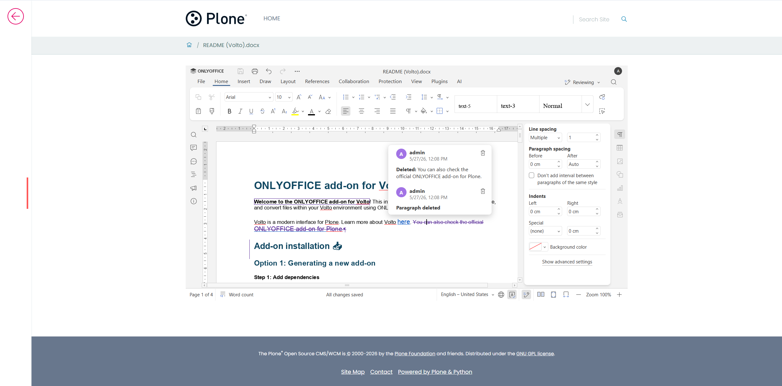Click the Print icon in editor header
Viewport: 782px width, 386px height.
pyautogui.click(x=255, y=71)
